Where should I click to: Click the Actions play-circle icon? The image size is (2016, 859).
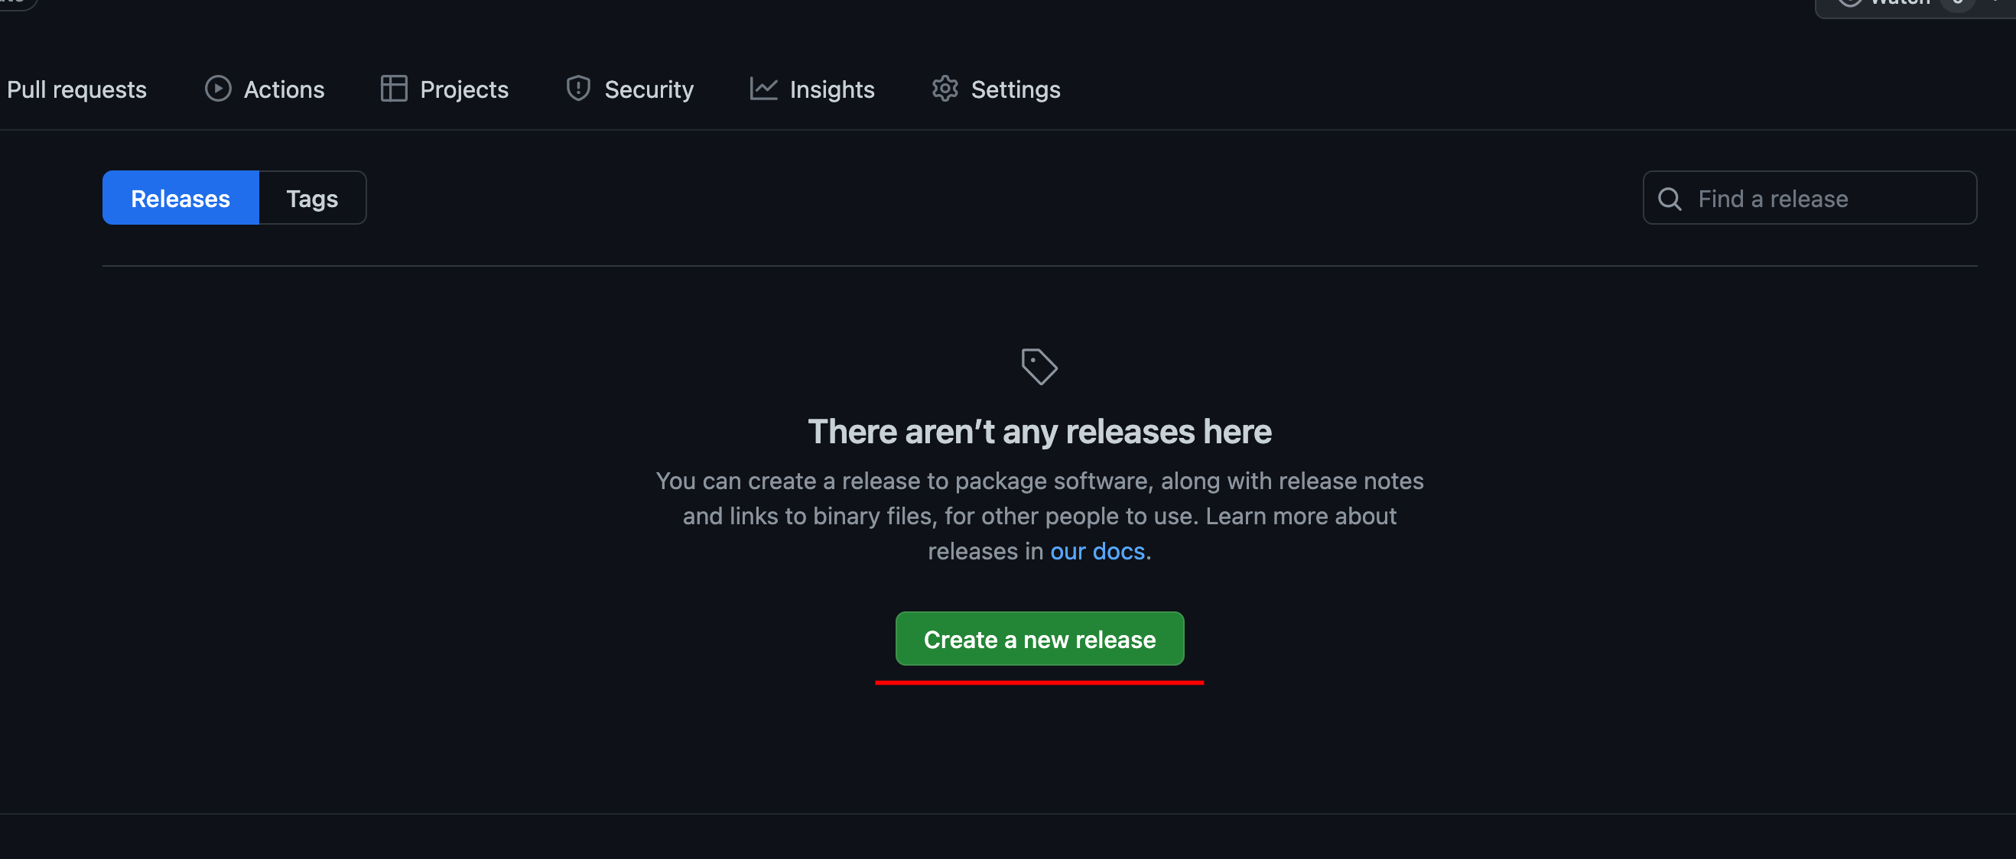point(217,89)
